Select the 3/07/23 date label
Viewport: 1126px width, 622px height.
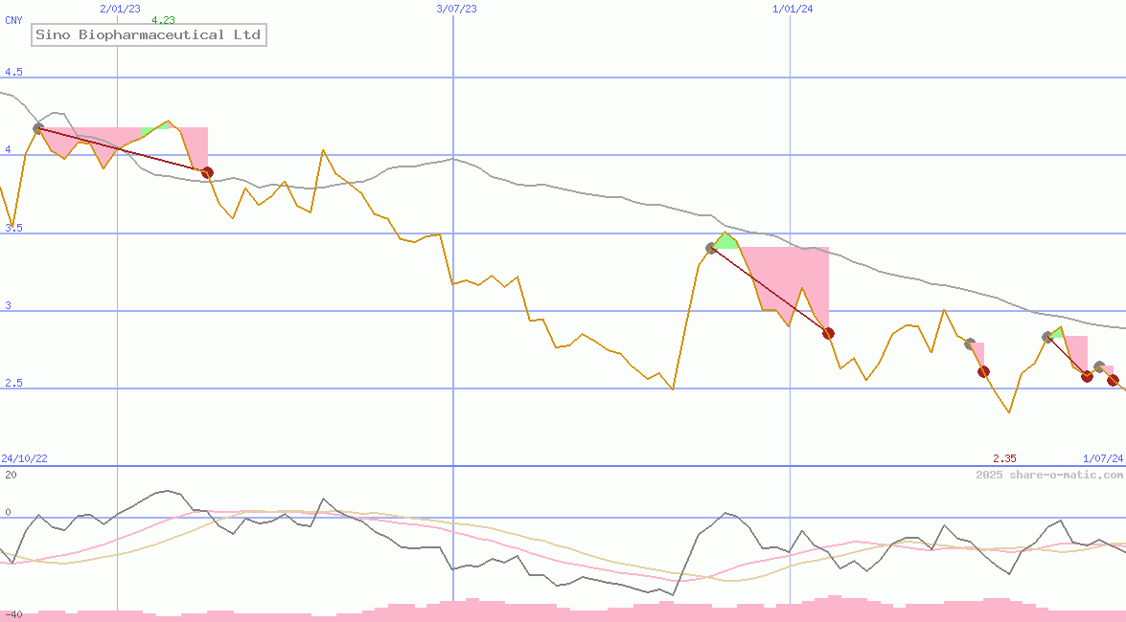pos(456,9)
